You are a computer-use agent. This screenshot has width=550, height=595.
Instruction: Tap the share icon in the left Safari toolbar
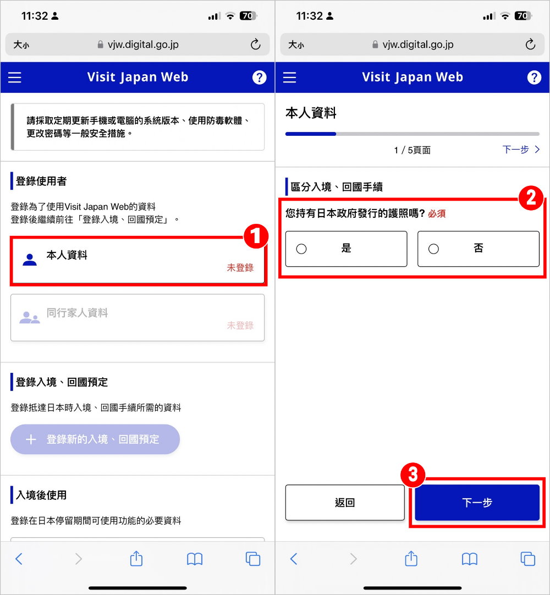coord(136,558)
